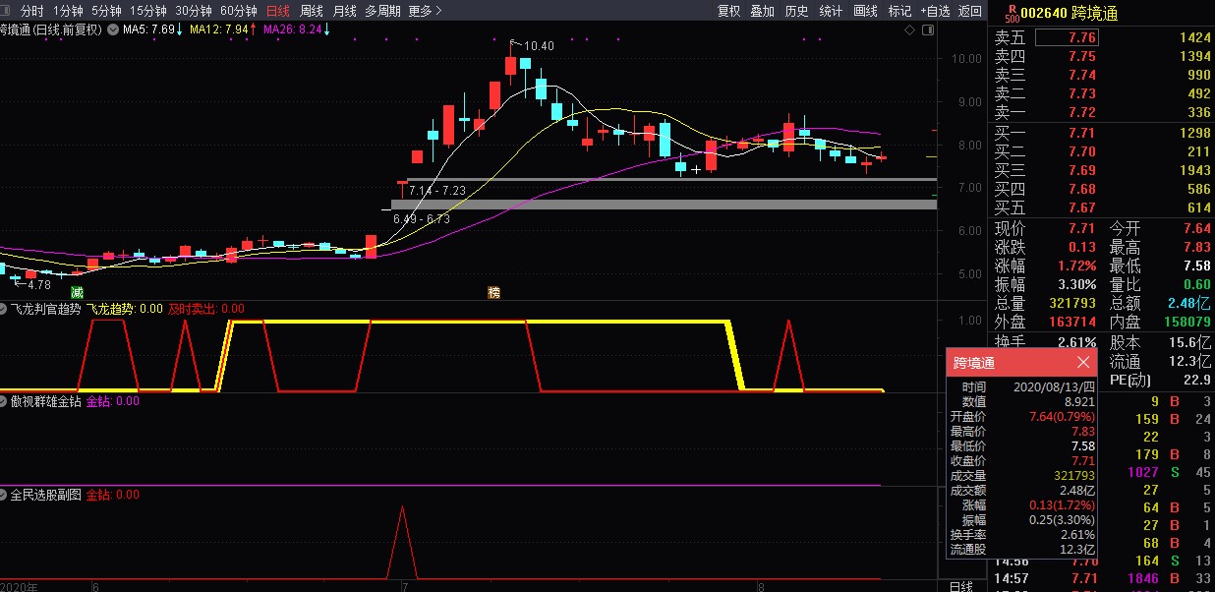Click the diamond icon above the price axis
This screenshot has height=592, width=1215.
(x=910, y=30)
